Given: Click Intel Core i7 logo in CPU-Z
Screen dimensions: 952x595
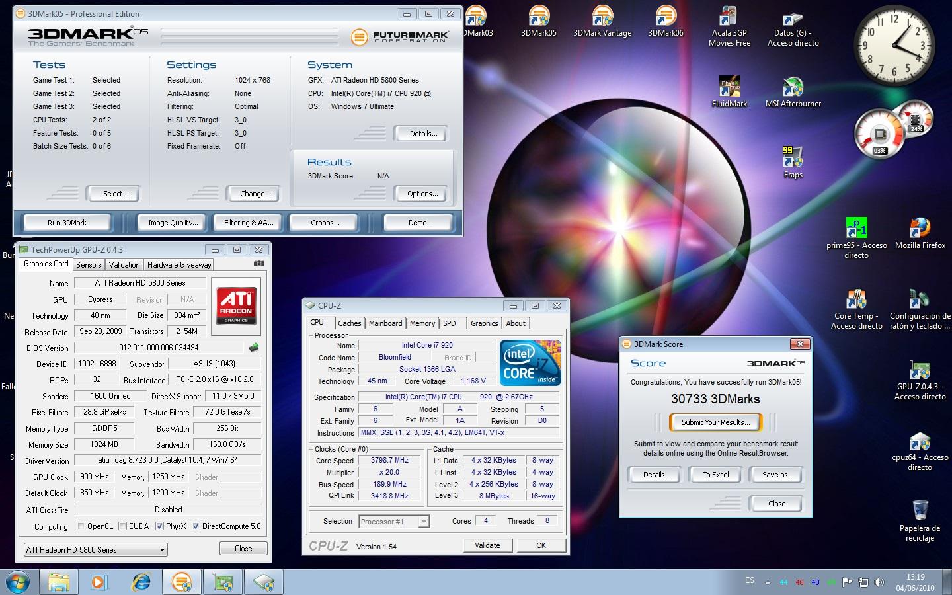Looking at the screenshot, I should 530,362.
